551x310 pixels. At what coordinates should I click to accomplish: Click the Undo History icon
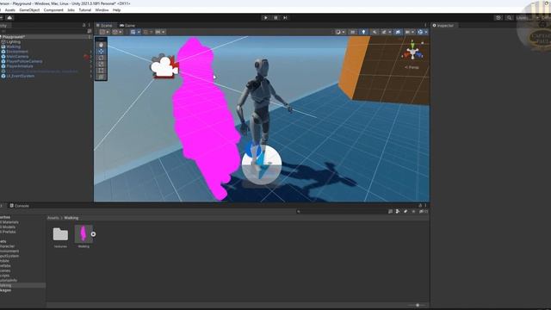[498, 17]
